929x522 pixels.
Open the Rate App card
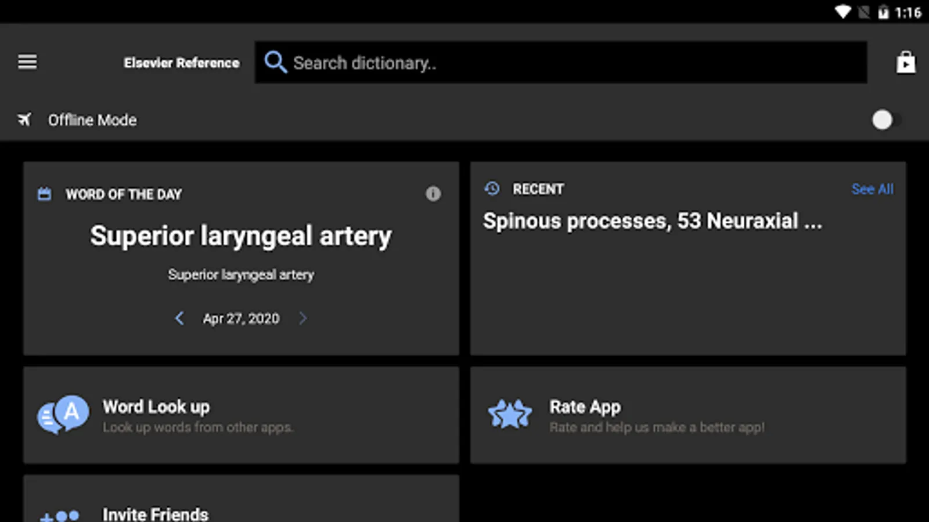pyautogui.click(x=688, y=415)
